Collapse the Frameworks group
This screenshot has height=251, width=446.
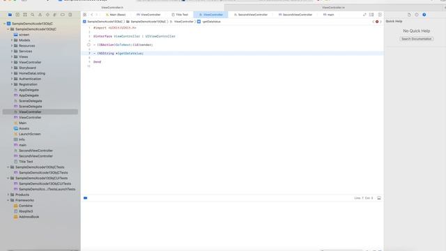pyautogui.click(x=8, y=200)
